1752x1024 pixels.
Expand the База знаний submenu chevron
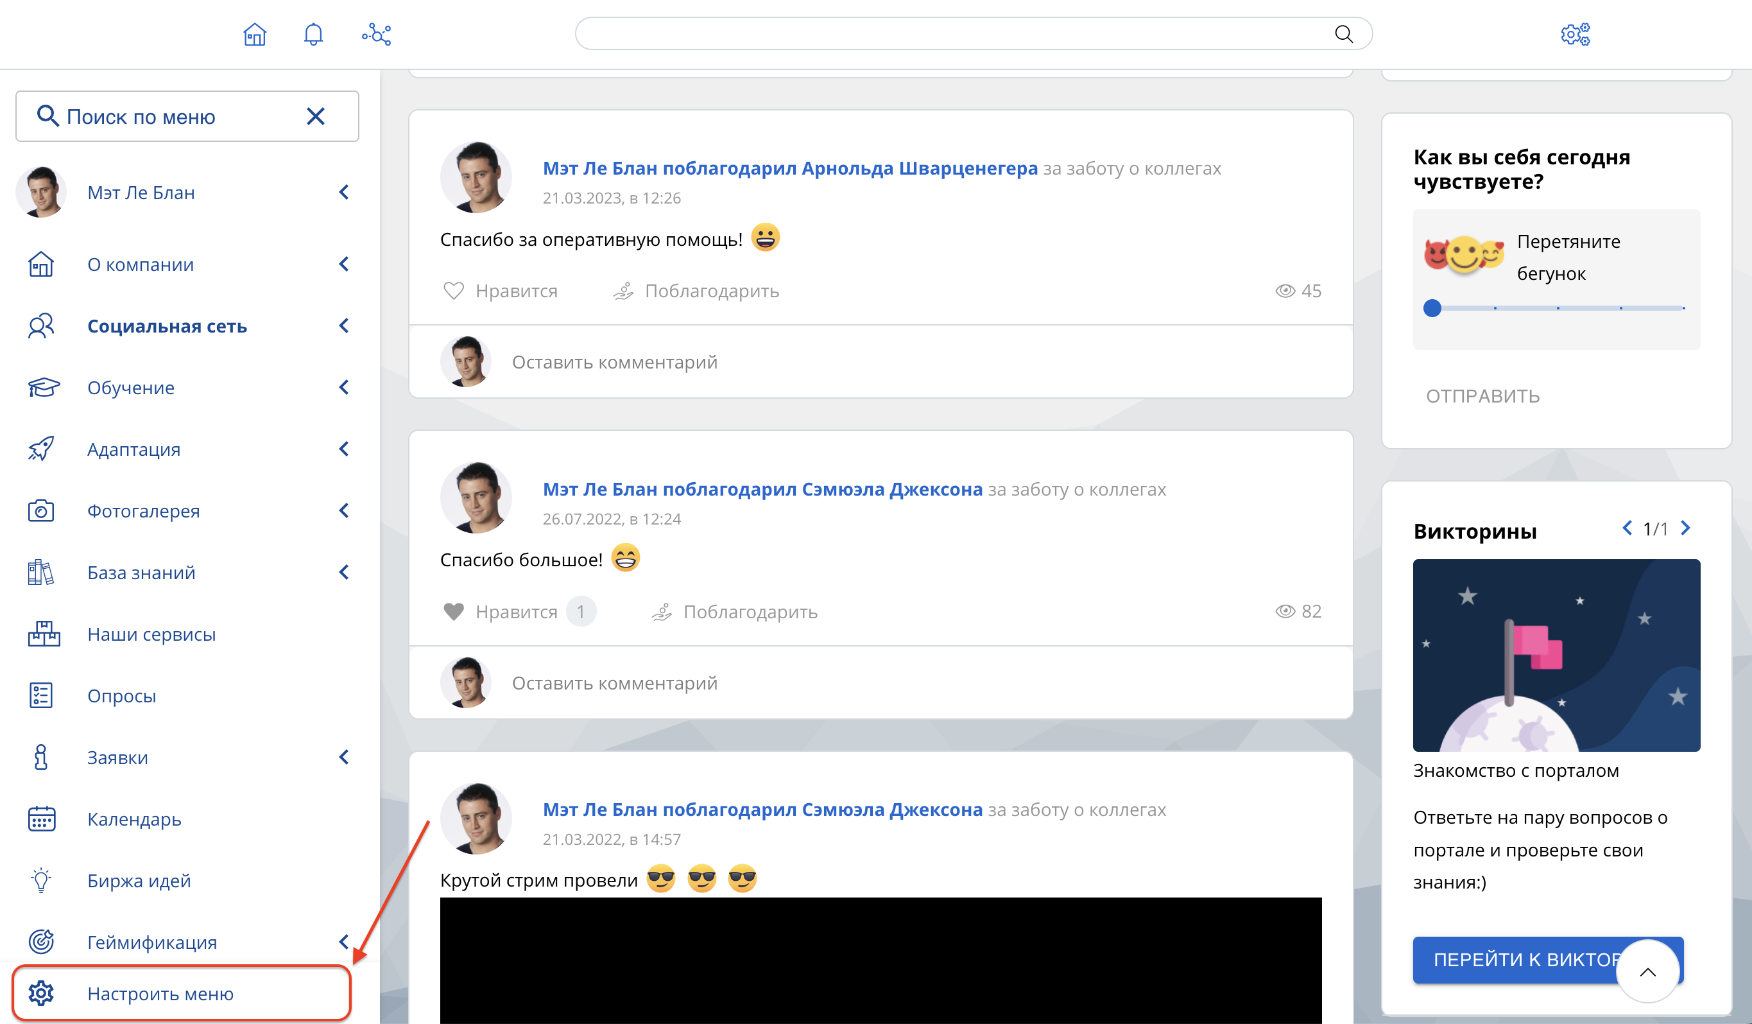344,573
